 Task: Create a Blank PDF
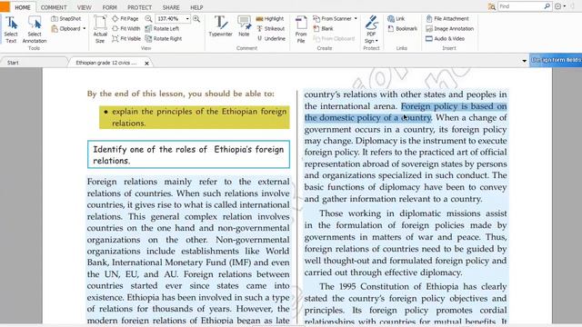323,28
